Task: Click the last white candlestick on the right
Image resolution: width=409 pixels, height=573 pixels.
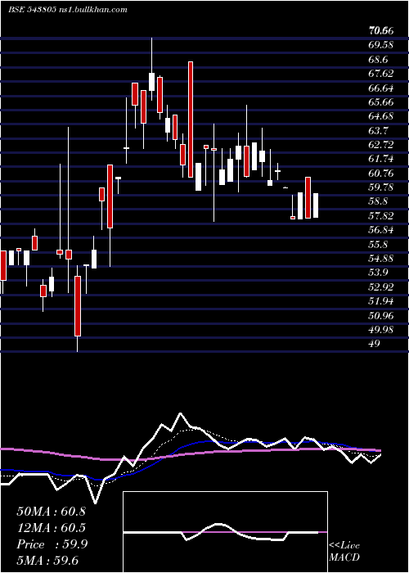Action: pyautogui.click(x=316, y=205)
